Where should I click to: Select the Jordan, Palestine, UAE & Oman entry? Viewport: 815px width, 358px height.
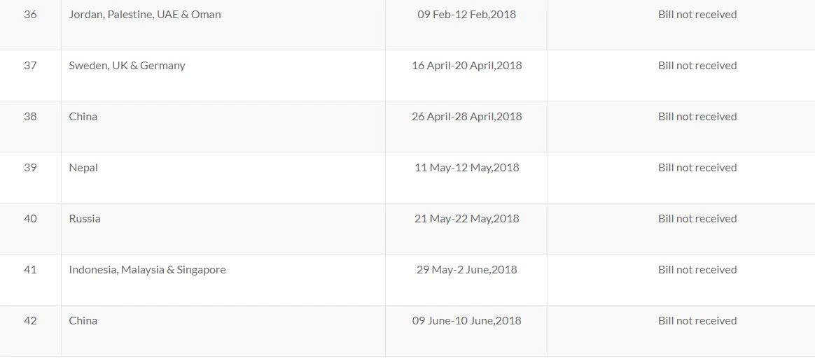(145, 14)
